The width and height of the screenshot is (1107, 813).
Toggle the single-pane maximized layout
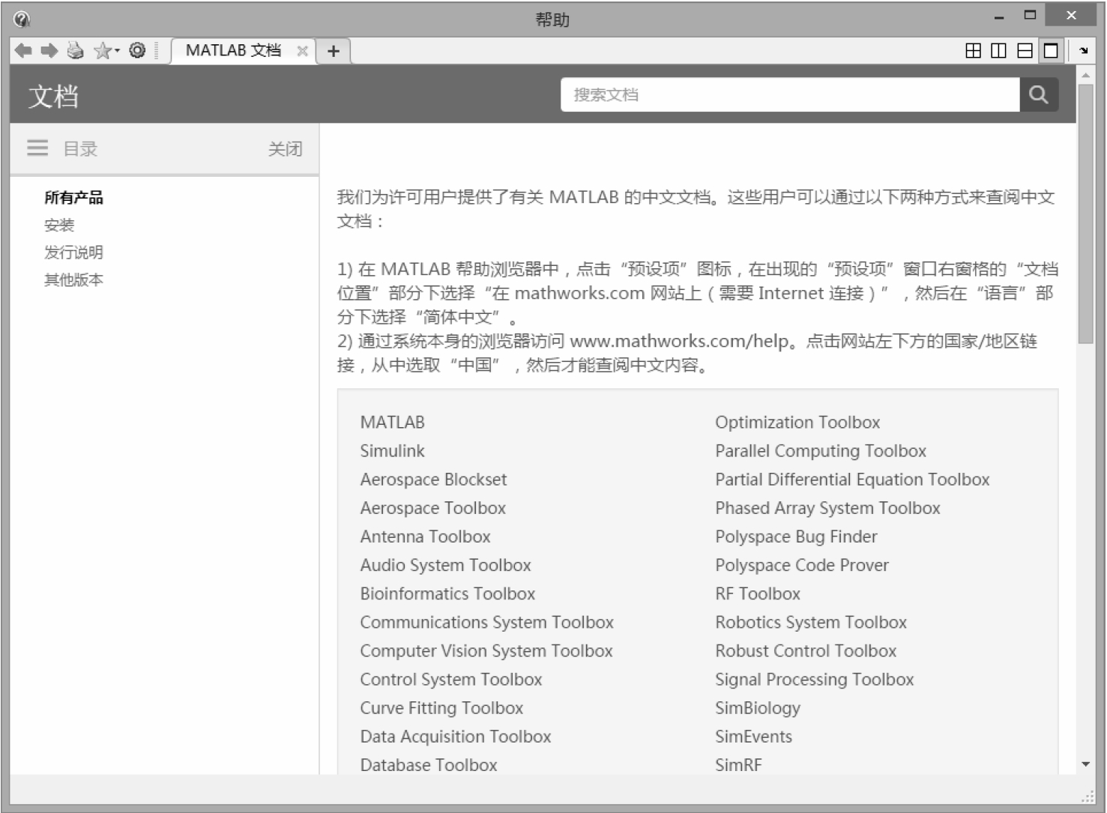click(x=1051, y=51)
